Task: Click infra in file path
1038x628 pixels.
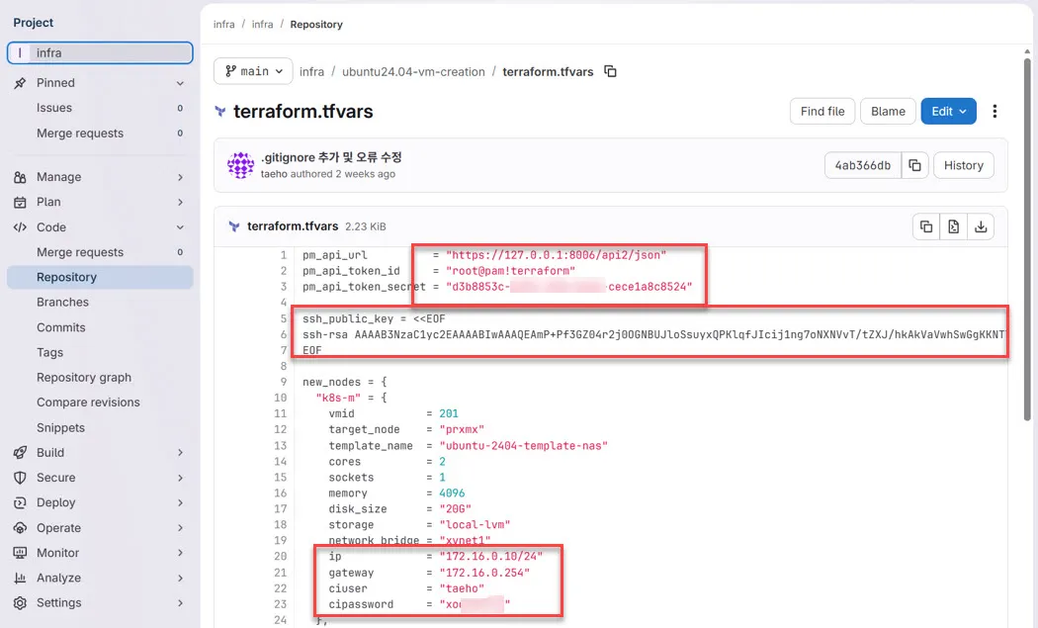Action: pos(311,71)
